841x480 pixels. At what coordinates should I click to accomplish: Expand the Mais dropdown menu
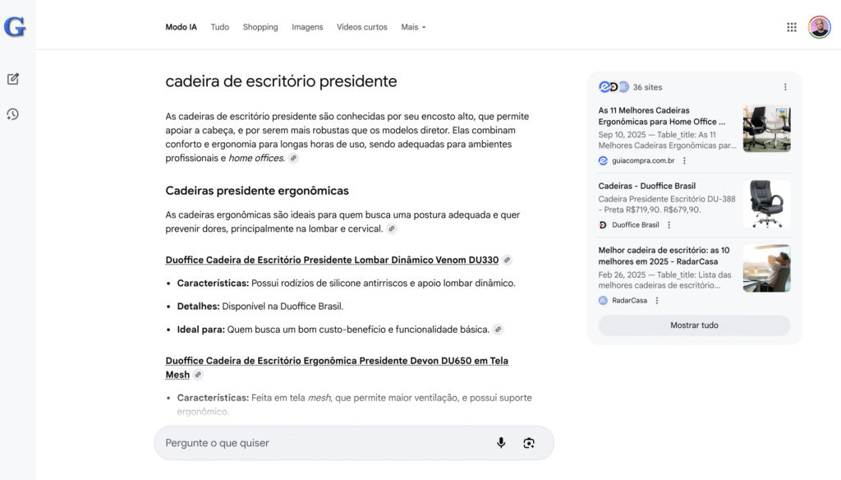point(414,27)
